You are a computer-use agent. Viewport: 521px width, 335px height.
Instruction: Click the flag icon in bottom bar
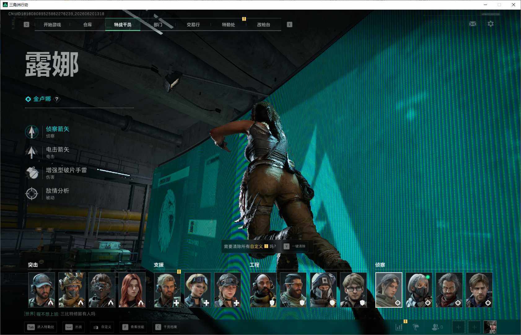pyautogui.click(x=416, y=327)
